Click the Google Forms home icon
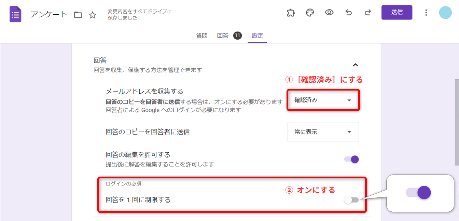The height and width of the screenshot is (221, 459). point(15,14)
